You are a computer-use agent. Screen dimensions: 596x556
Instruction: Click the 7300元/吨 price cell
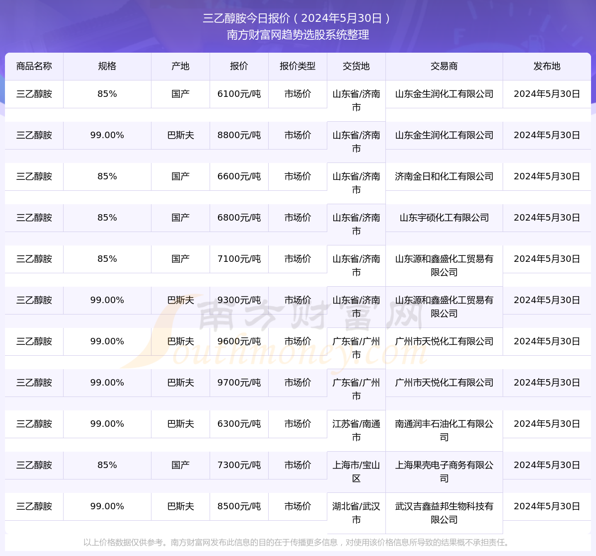[x=239, y=465]
